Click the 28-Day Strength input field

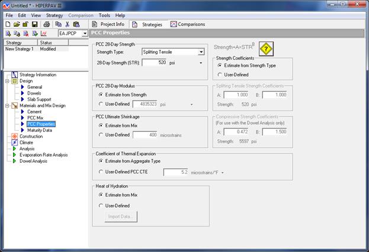click(x=155, y=63)
